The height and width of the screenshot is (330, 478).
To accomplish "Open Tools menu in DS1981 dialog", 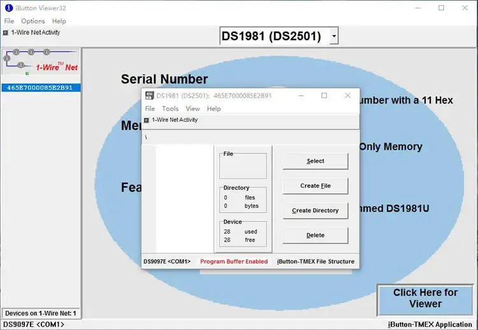I will [x=170, y=108].
